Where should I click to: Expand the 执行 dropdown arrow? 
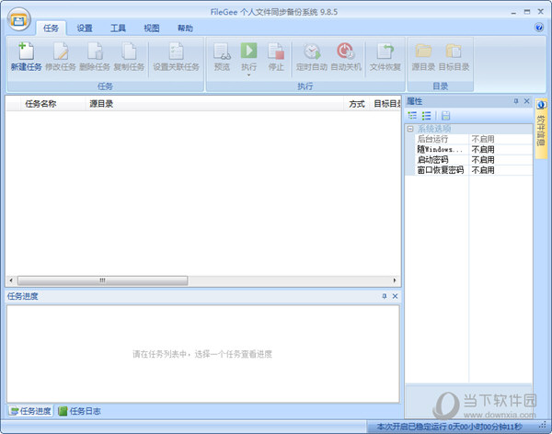tap(248, 74)
